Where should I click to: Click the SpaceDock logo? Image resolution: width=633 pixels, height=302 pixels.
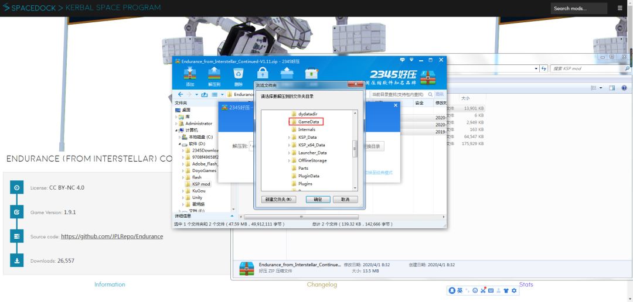click(29, 8)
